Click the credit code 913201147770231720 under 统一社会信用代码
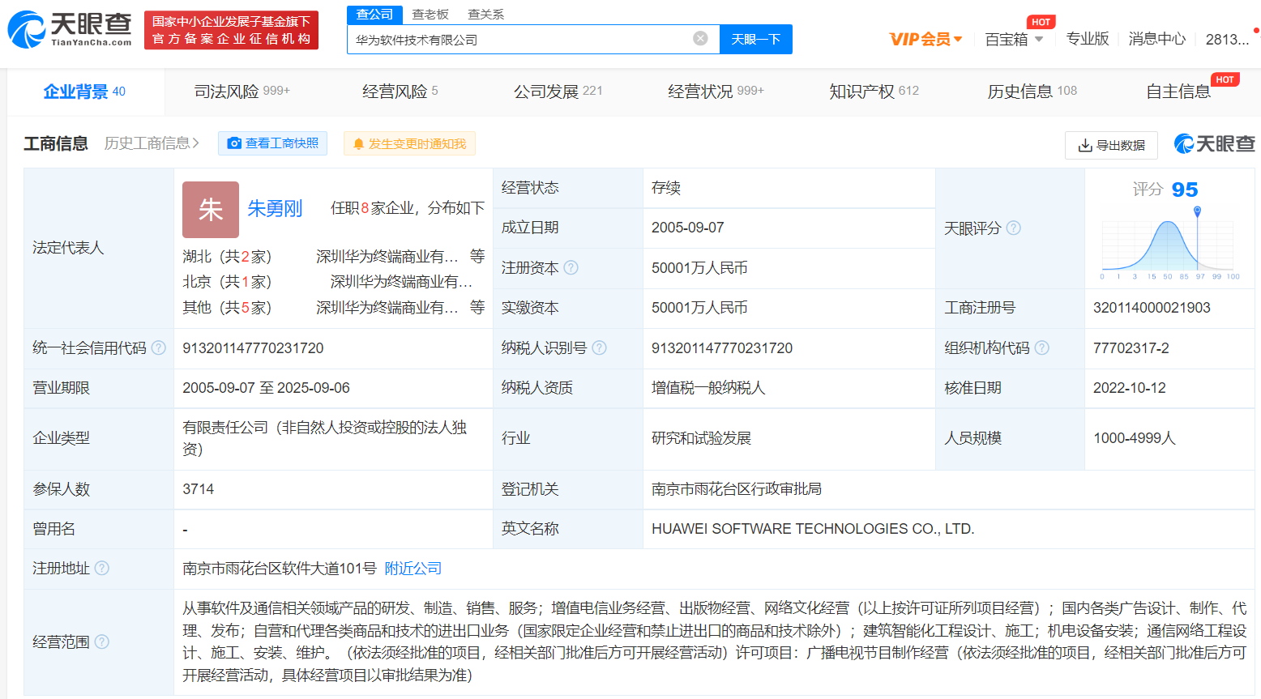Screen dimensions: 1261x699 253,348
